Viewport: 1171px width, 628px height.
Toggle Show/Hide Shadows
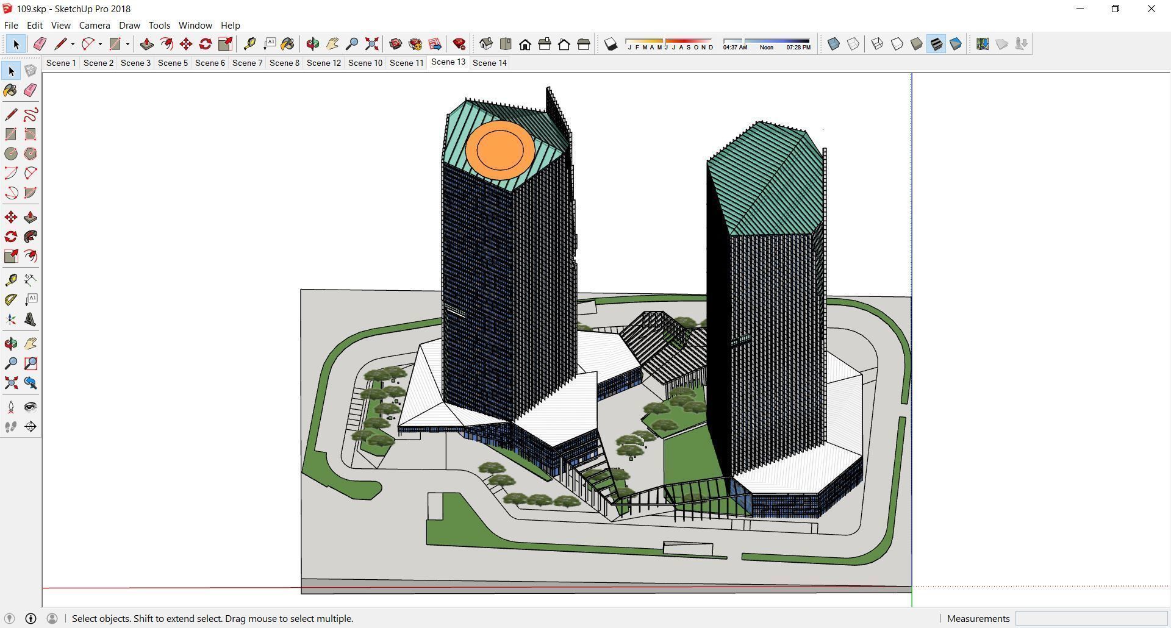coord(611,44)
